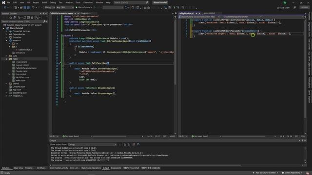Image resolution: width=312 pixels, height=175 pixels.
Task: Click Start Without Debugging outline arrow icon
Action: (x=95, y=8)
